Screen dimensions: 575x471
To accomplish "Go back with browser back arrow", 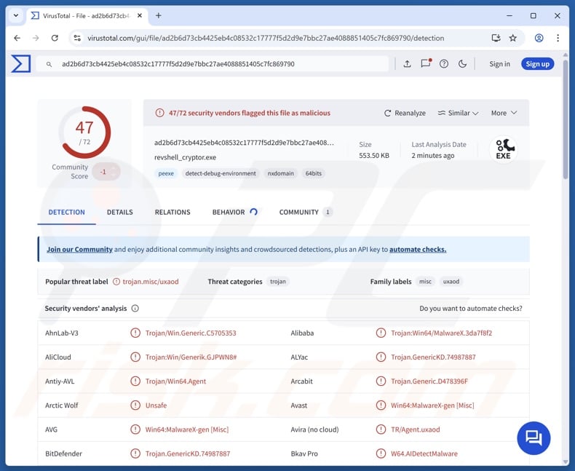I will coord(17,38).
